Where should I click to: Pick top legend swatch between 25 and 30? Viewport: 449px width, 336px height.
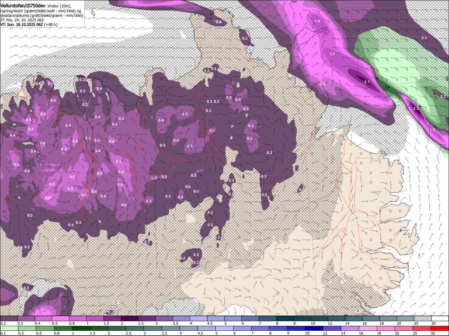click(x=423, y=318)
